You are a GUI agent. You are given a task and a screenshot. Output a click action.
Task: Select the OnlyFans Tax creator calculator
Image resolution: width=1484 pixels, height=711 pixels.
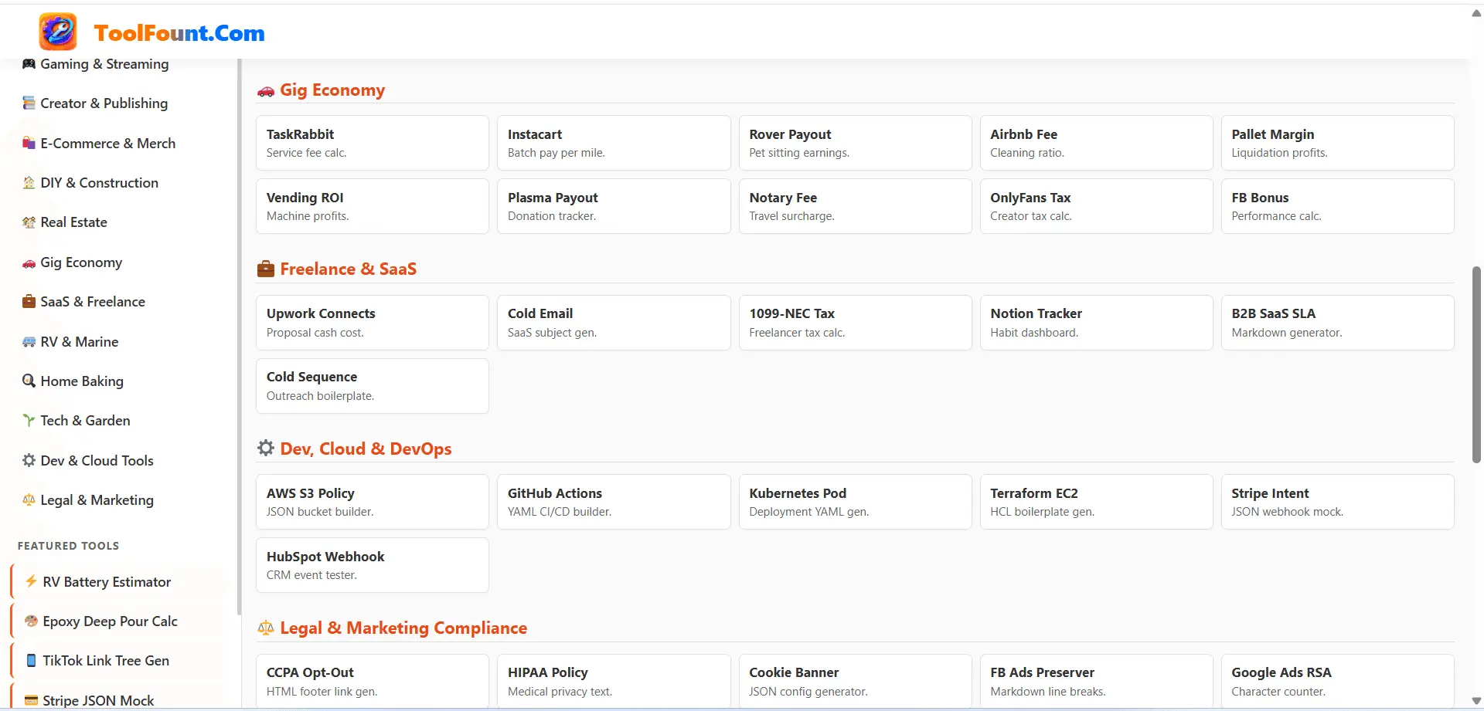[x=1096, y=206]
